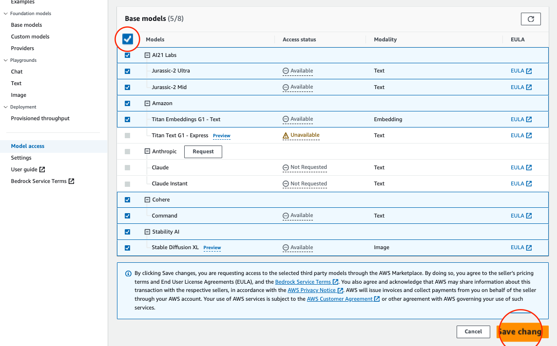The width and height of the screenshot is (557, 346).
Task: Collapse the Anthropic group
Action: click(x=147, y=151)
